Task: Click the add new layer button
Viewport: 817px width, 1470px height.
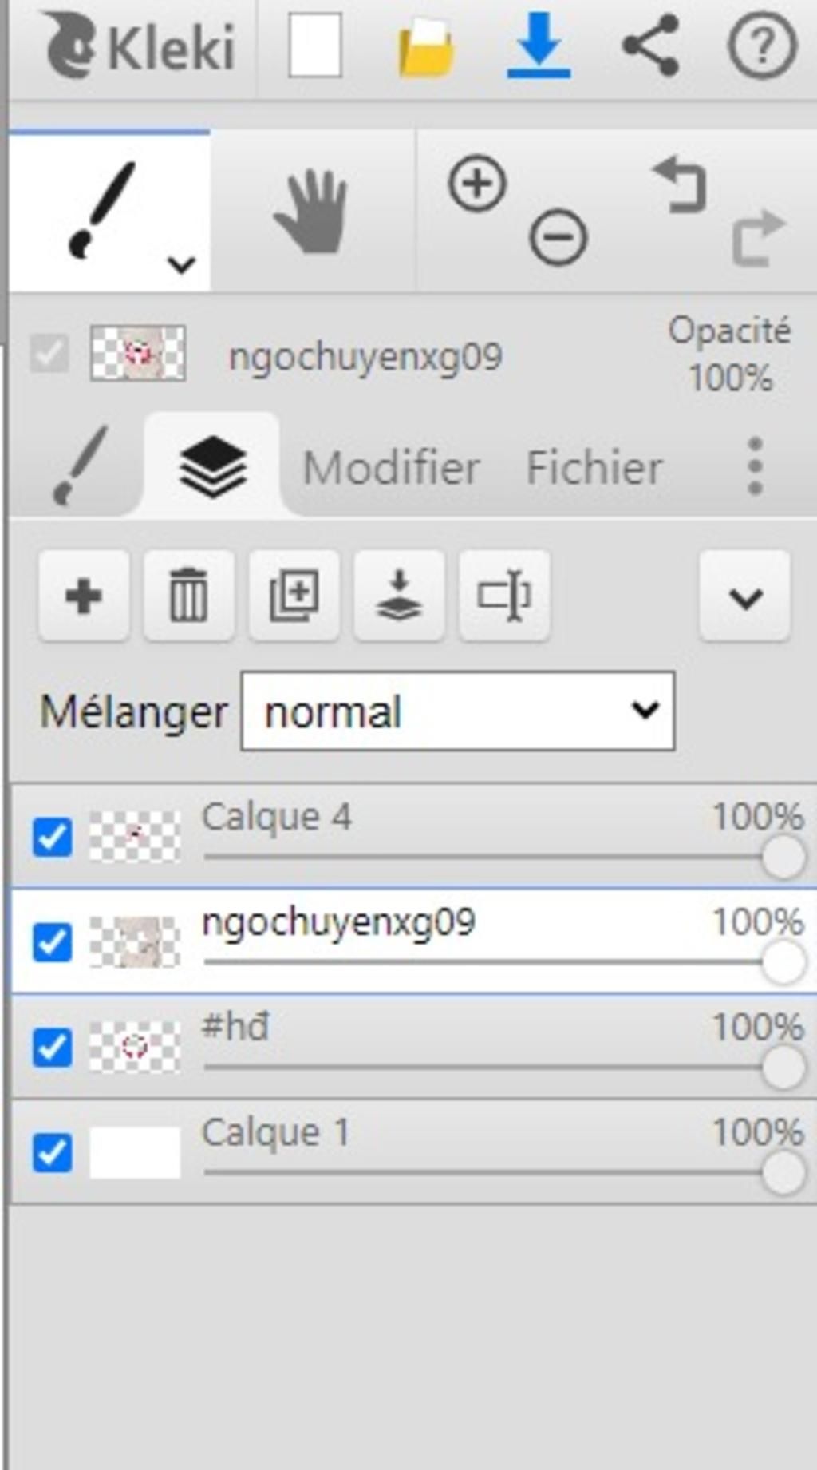Action: pyautogui.click(x=84, y=596)
